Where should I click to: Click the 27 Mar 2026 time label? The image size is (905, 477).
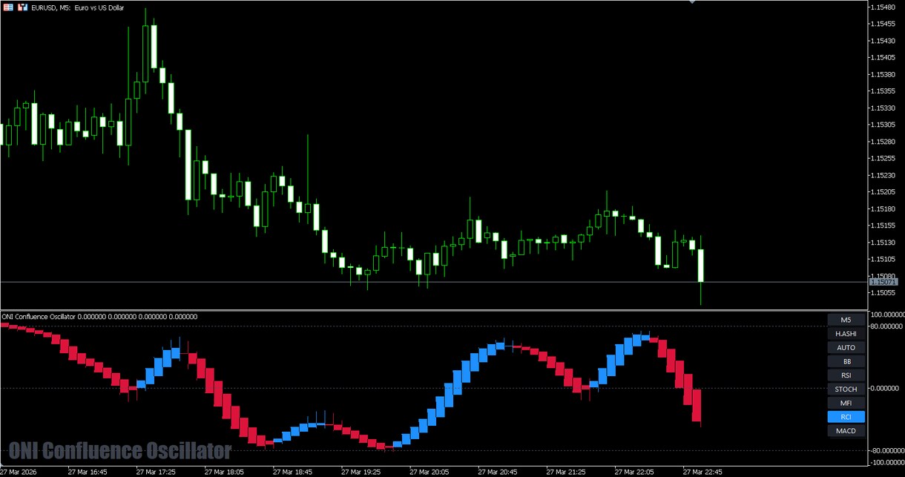point(19,471)
